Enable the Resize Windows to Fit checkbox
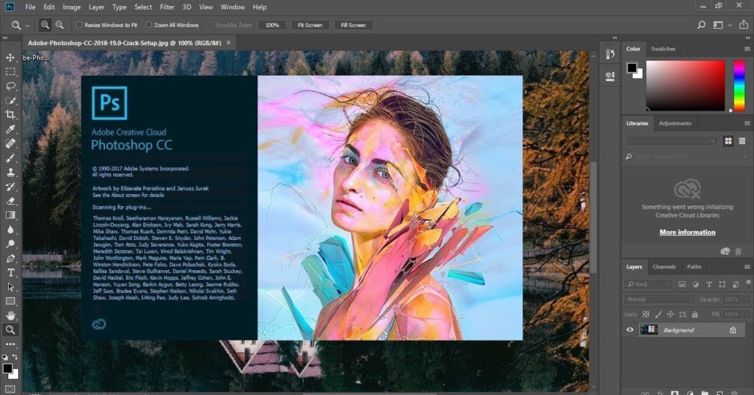Viewport: 754px width, 395px height. pos(80,24)
